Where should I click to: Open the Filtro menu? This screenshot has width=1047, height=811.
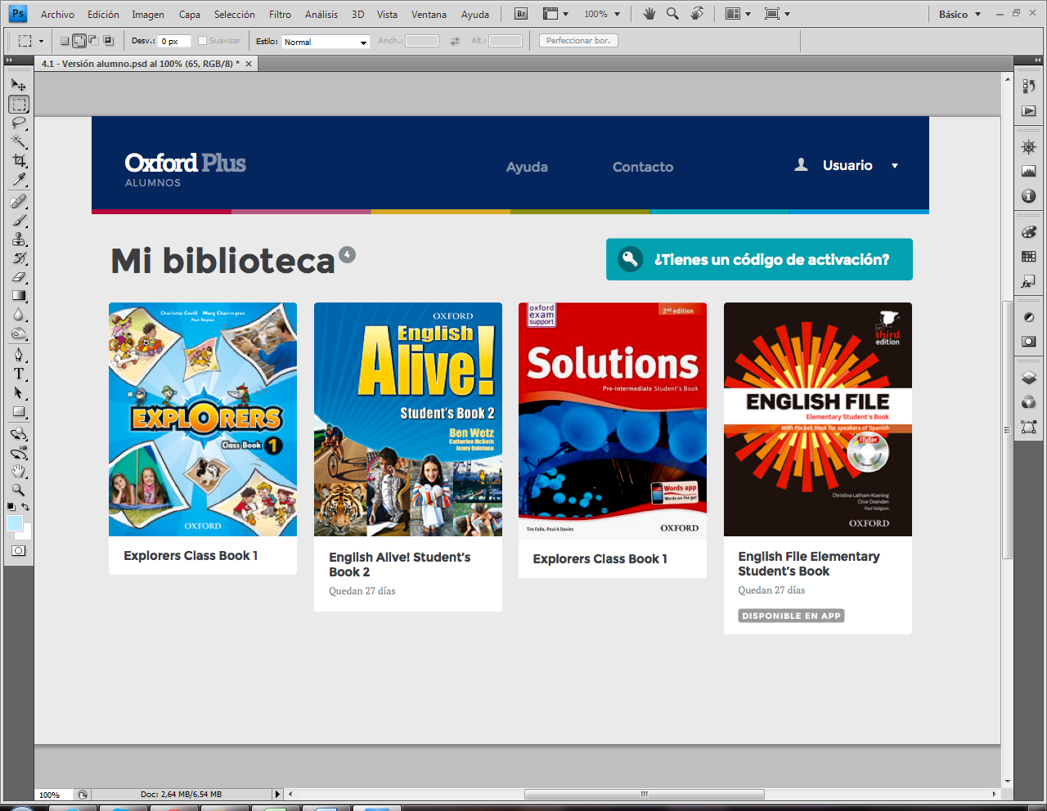tap(280, 14)
